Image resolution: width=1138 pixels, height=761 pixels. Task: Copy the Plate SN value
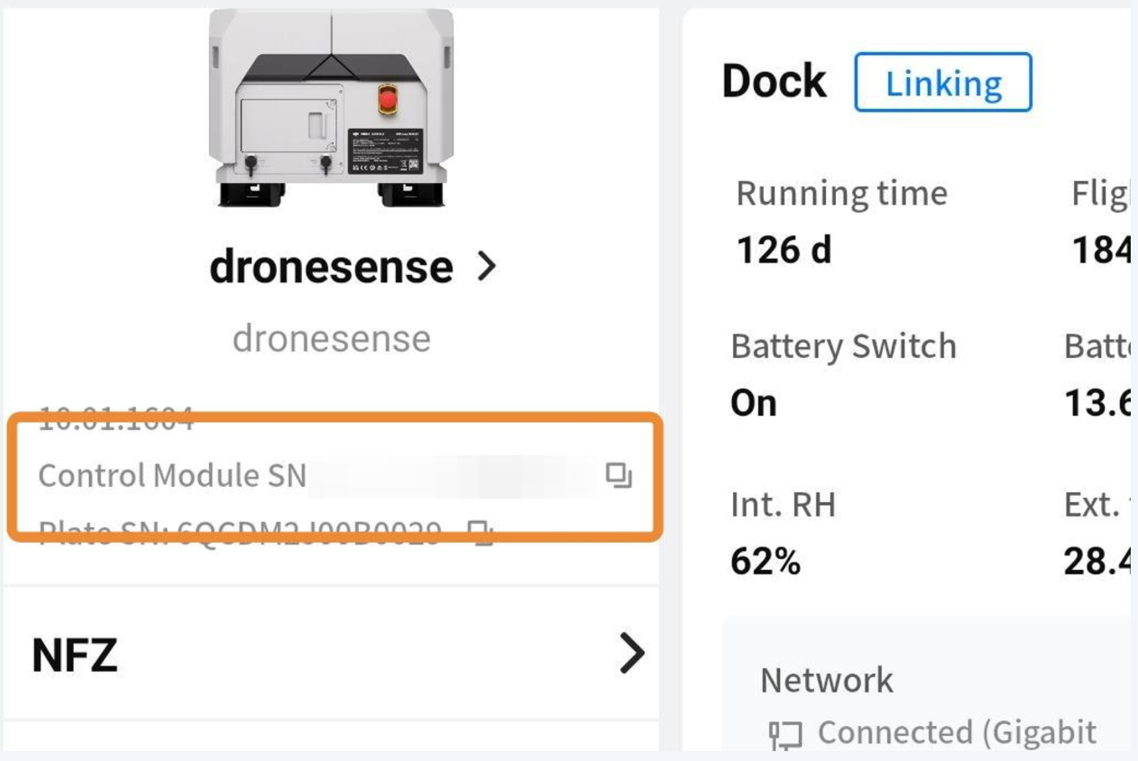coord(480,532)
